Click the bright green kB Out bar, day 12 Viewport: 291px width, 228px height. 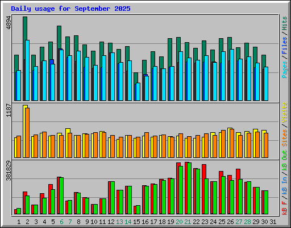coord(113,198)
